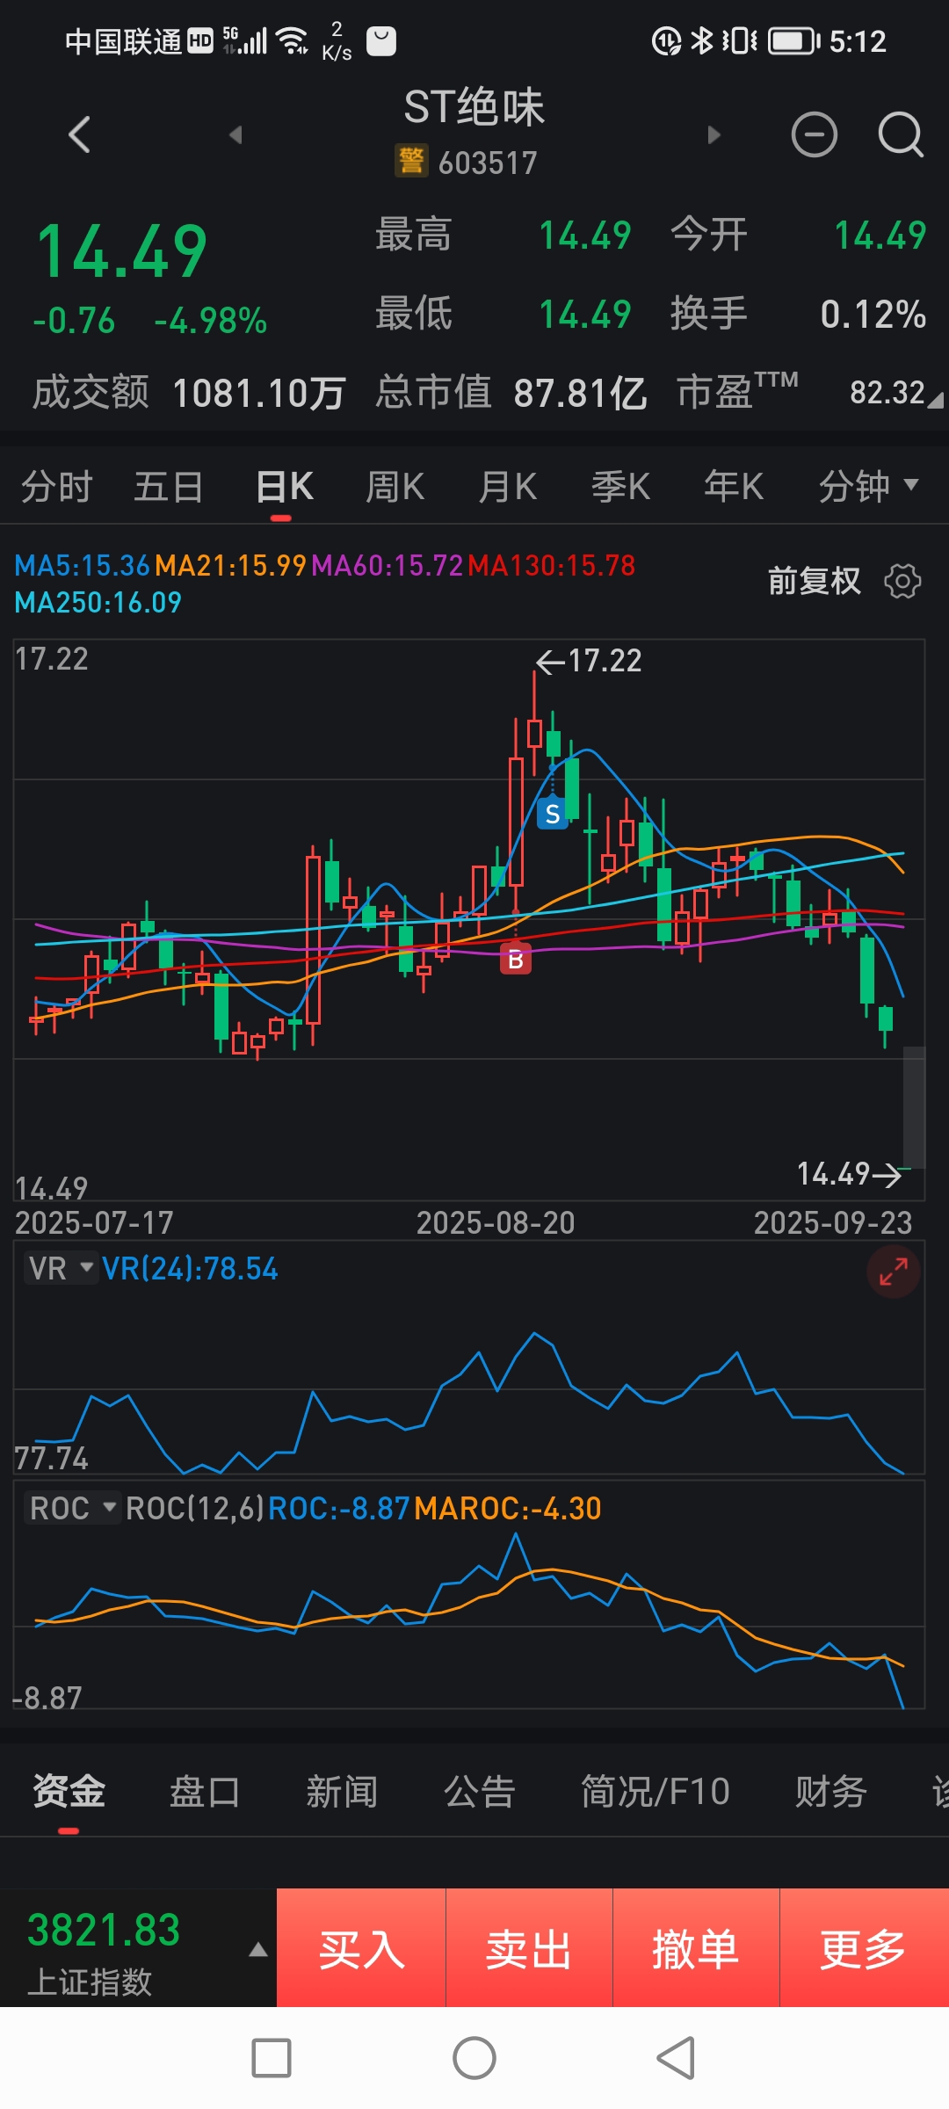Tap the MA60:15.72 indicator label
Screen dimensions: 949x2109
387,565
